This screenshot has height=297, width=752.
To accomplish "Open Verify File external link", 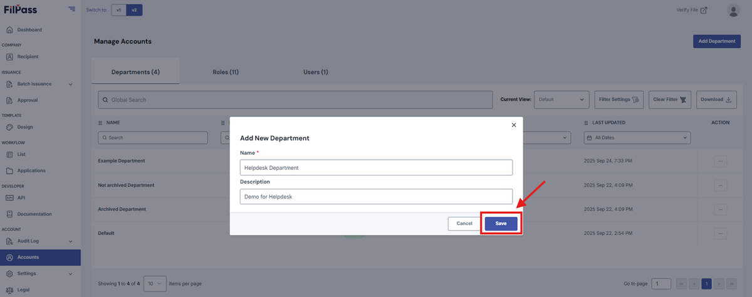I will pos(692,10).
